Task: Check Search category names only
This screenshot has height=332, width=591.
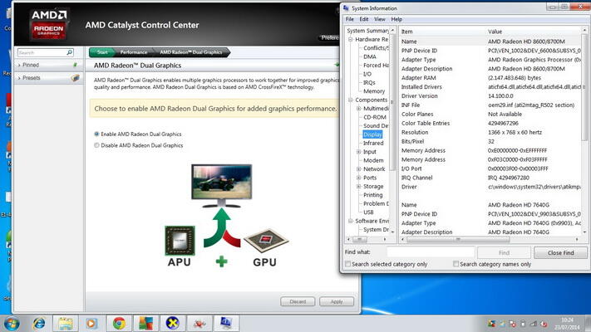Action: point(456,264)
